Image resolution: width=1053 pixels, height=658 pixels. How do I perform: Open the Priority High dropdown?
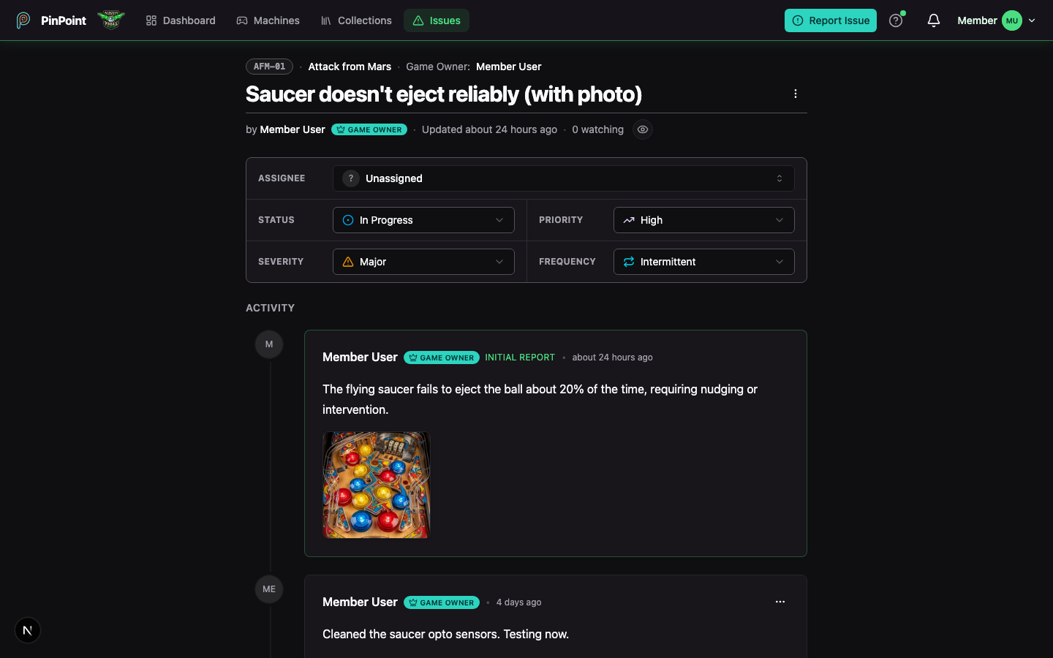[x=704, y=220]
